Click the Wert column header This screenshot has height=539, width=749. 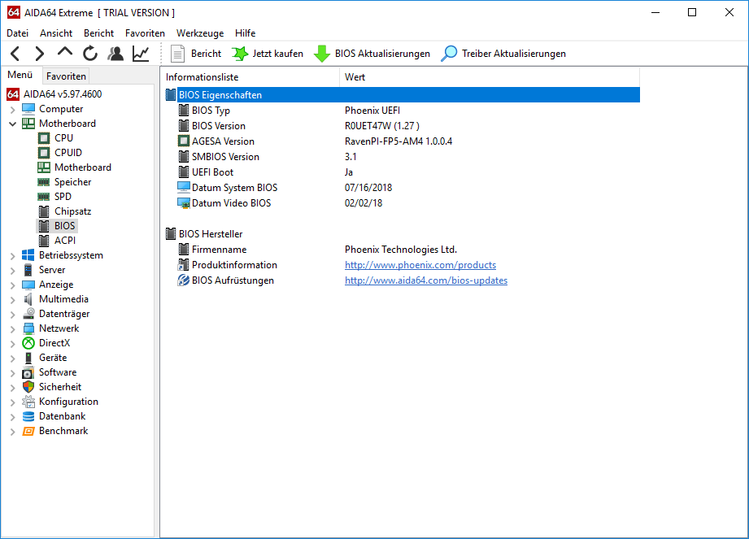(x=490, y=77)
